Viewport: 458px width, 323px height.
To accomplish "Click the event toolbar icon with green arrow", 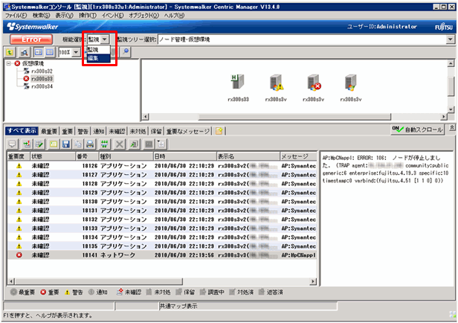I will (27, 144).
